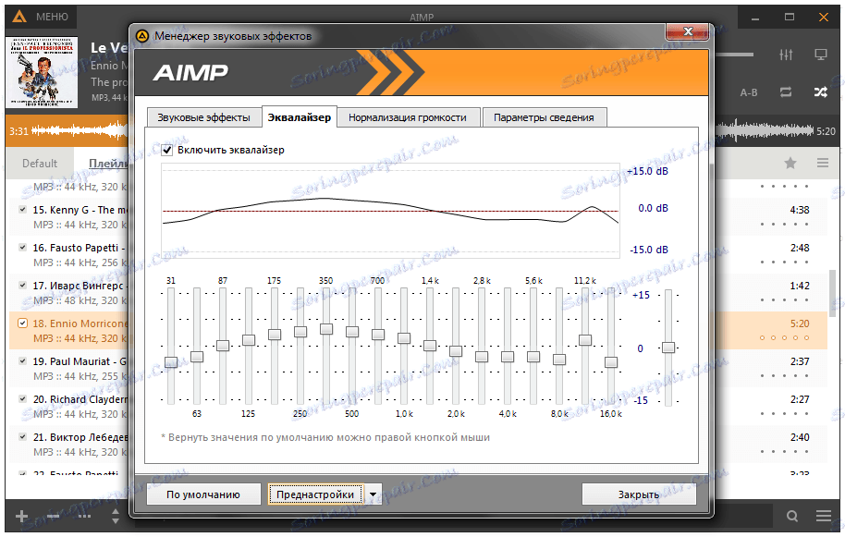Click the plus add files icon
Image resolution: width=845 pixels, height=537 pixels.
click(x=21, y=517)
